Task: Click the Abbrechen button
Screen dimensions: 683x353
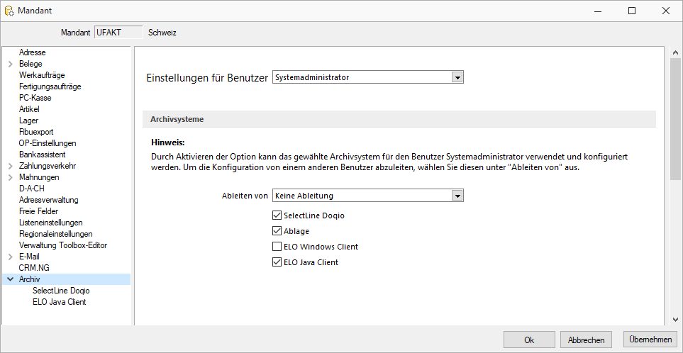Action: pos(586,340)
